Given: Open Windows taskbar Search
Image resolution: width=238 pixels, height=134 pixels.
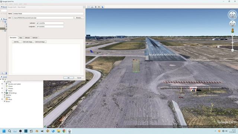Looking at the screenshot, I should 9,131.
